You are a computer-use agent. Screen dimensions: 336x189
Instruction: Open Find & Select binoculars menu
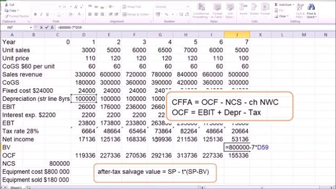311,10
